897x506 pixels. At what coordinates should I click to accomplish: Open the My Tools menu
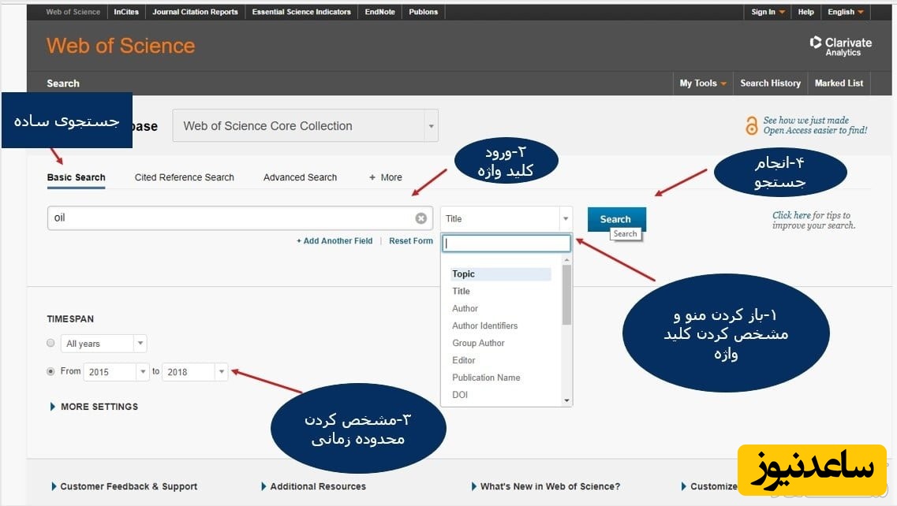702,84
